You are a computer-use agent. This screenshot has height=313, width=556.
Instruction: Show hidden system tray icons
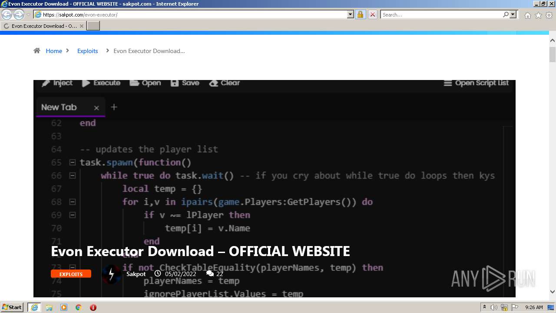pos(484,307)
